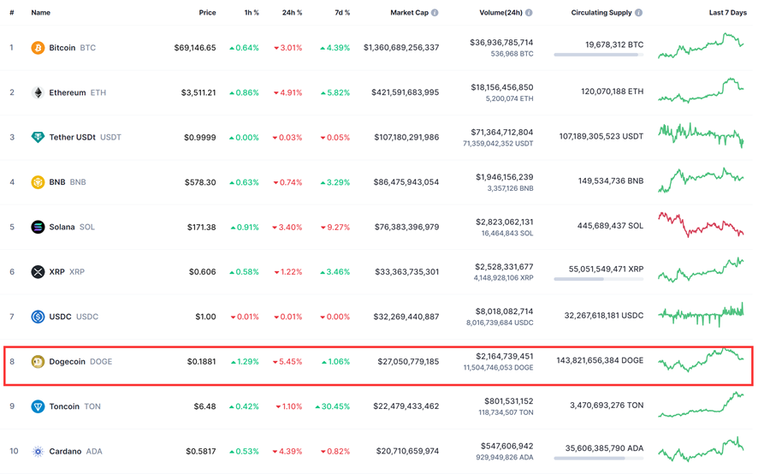
Task: Open Dogecoin 7-day sparkline chart
Action: coord(701,359)
